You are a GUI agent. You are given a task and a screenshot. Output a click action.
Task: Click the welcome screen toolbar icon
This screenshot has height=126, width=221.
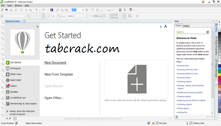coord(120,10)
